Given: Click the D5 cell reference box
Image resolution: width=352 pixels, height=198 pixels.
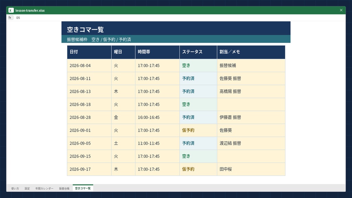Looking at the screenshot, I should point(18,18).
